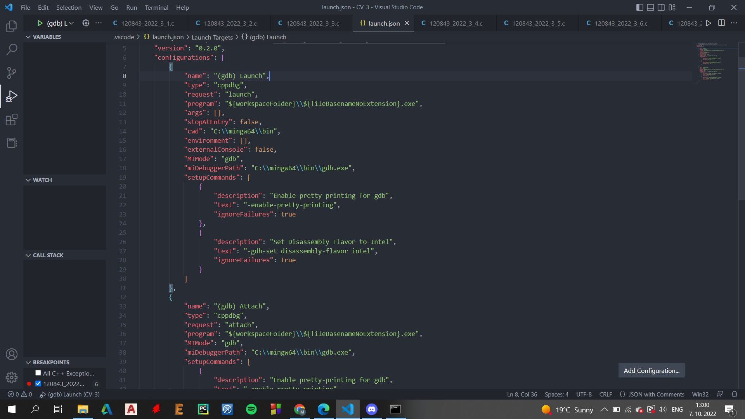Screen dimensions: 745x419
Task: Open the View menu
Action: click(96, 7)
